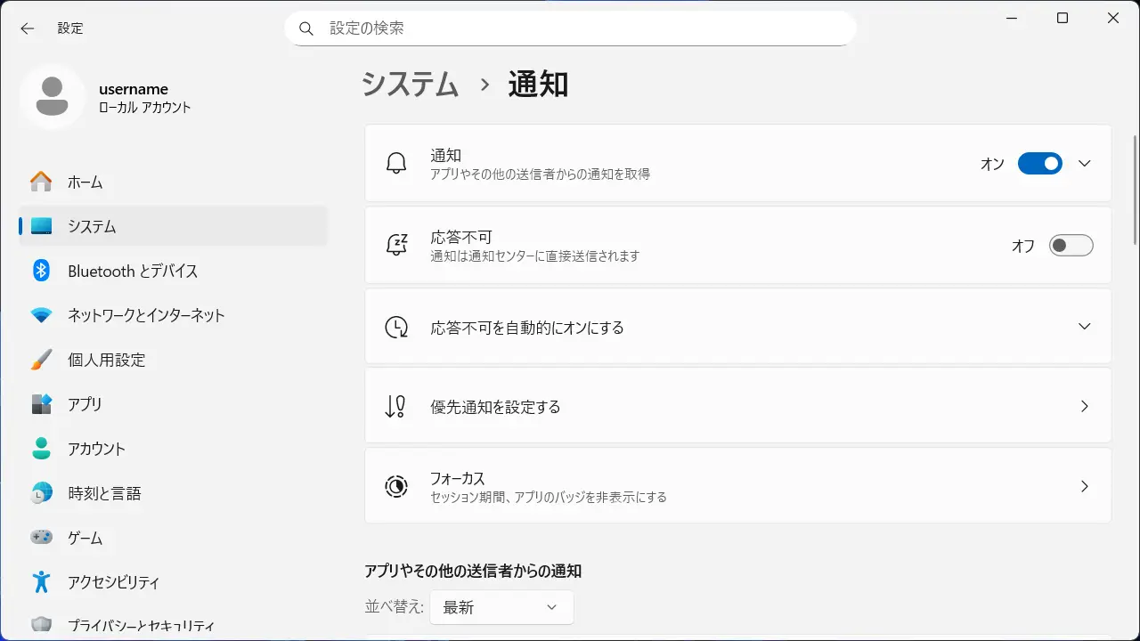Open the フォーカス settings page

(x=737, y=486)
